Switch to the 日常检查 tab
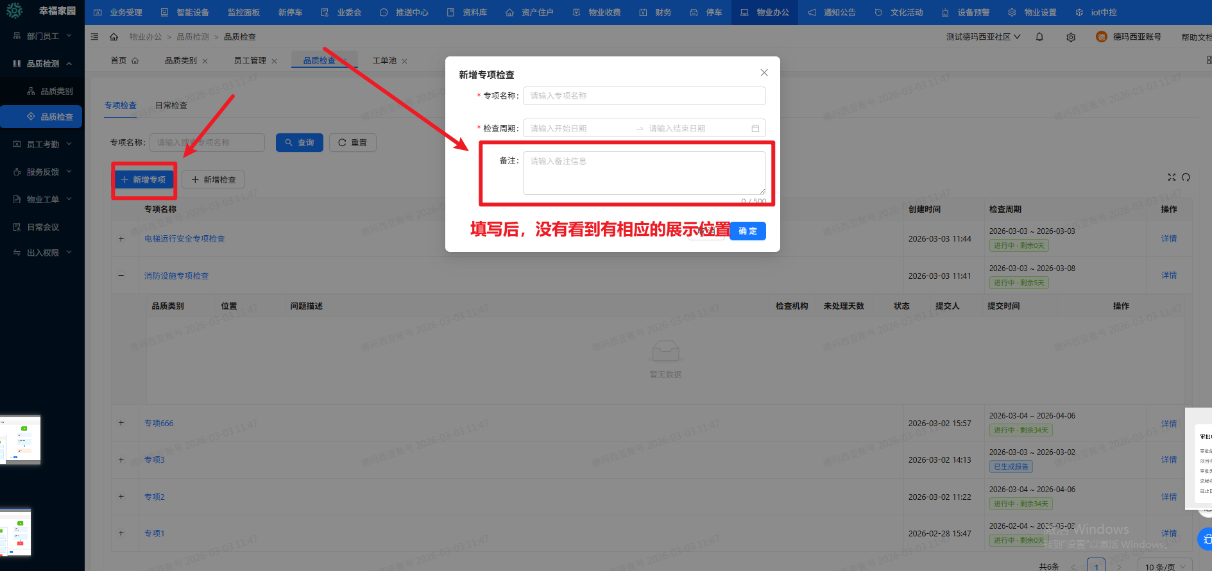This screenshot has width=1212, height=571. pyautogui.click(x=171, y=106)
